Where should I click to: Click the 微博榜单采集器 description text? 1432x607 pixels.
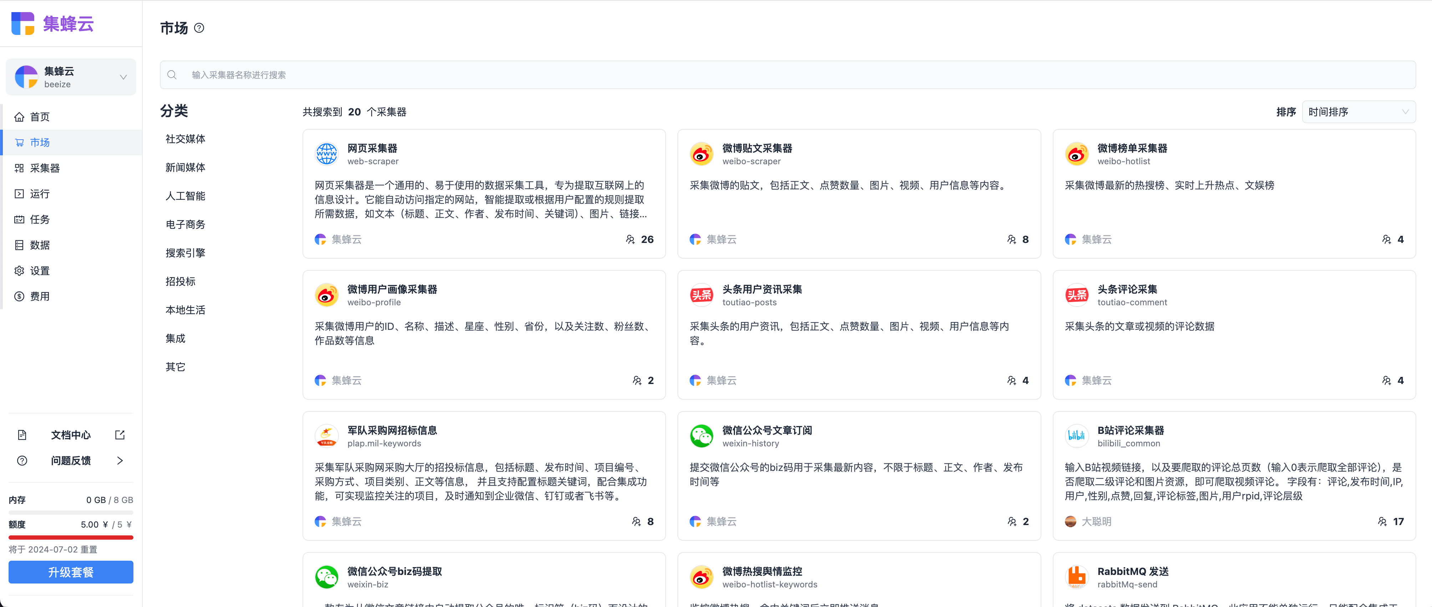point(1170,185)
